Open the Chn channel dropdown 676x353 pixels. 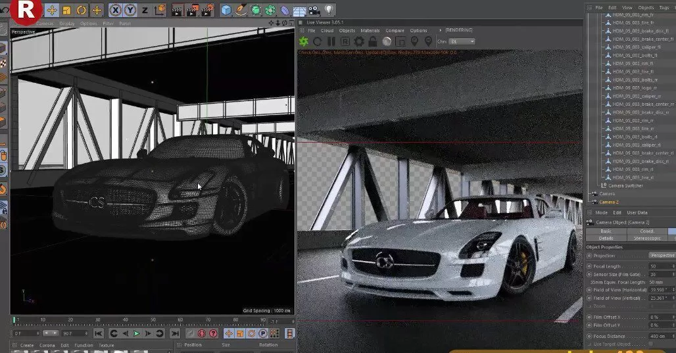462,41
